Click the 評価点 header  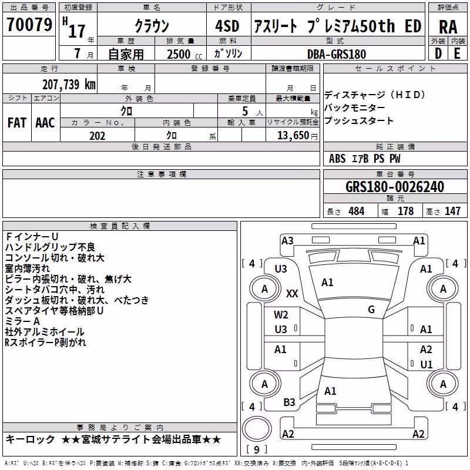pos(448,8)
